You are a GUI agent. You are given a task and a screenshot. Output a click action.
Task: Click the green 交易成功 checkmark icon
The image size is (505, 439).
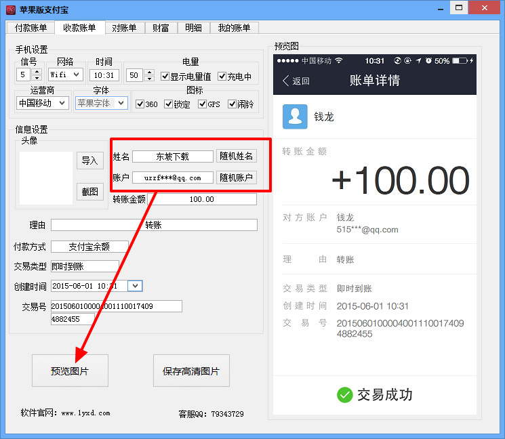[345, 394]
